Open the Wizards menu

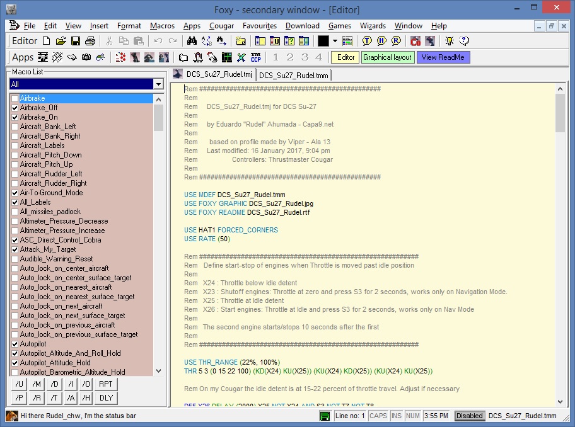point(373,26)
